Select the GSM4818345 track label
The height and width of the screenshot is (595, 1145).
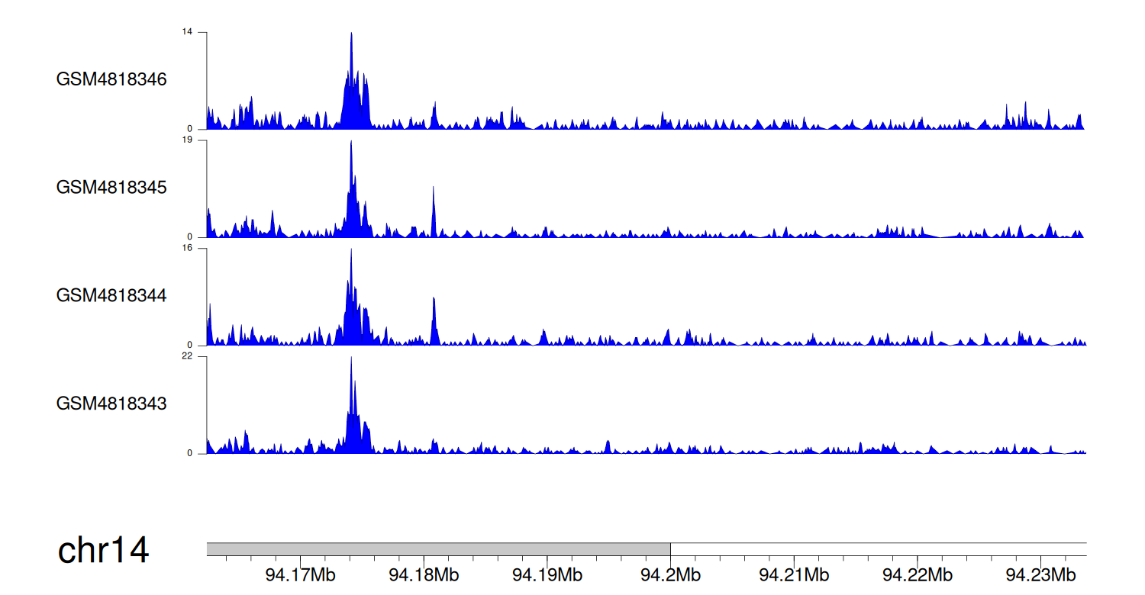coord(111,188)
